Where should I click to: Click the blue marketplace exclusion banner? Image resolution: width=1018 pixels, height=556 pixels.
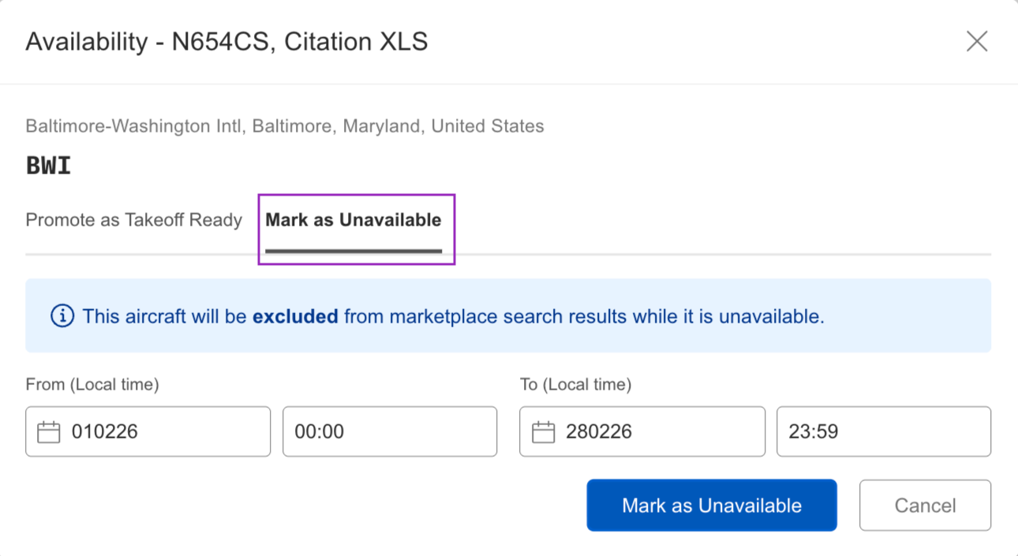pyautogui.click(x=509, y=315)
